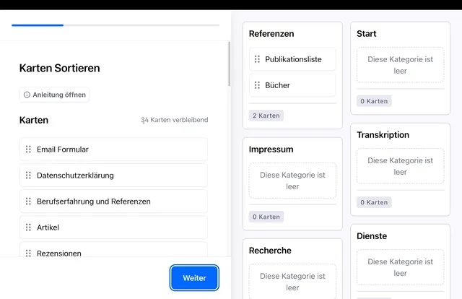Click drag handle of Rezensionen card
The image size is (462, 299).
28,253
